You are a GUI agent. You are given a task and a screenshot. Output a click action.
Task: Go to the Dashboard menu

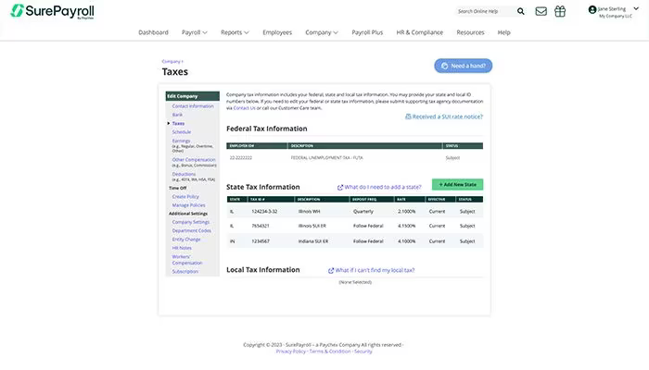[153, 32]
